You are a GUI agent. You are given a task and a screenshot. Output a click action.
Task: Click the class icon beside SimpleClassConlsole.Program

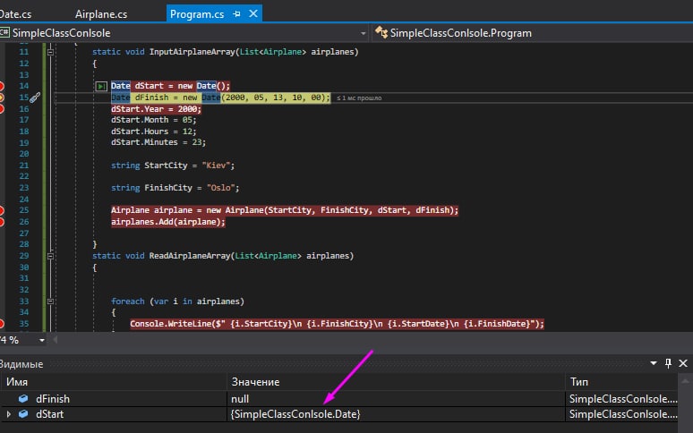coord(381,33)
